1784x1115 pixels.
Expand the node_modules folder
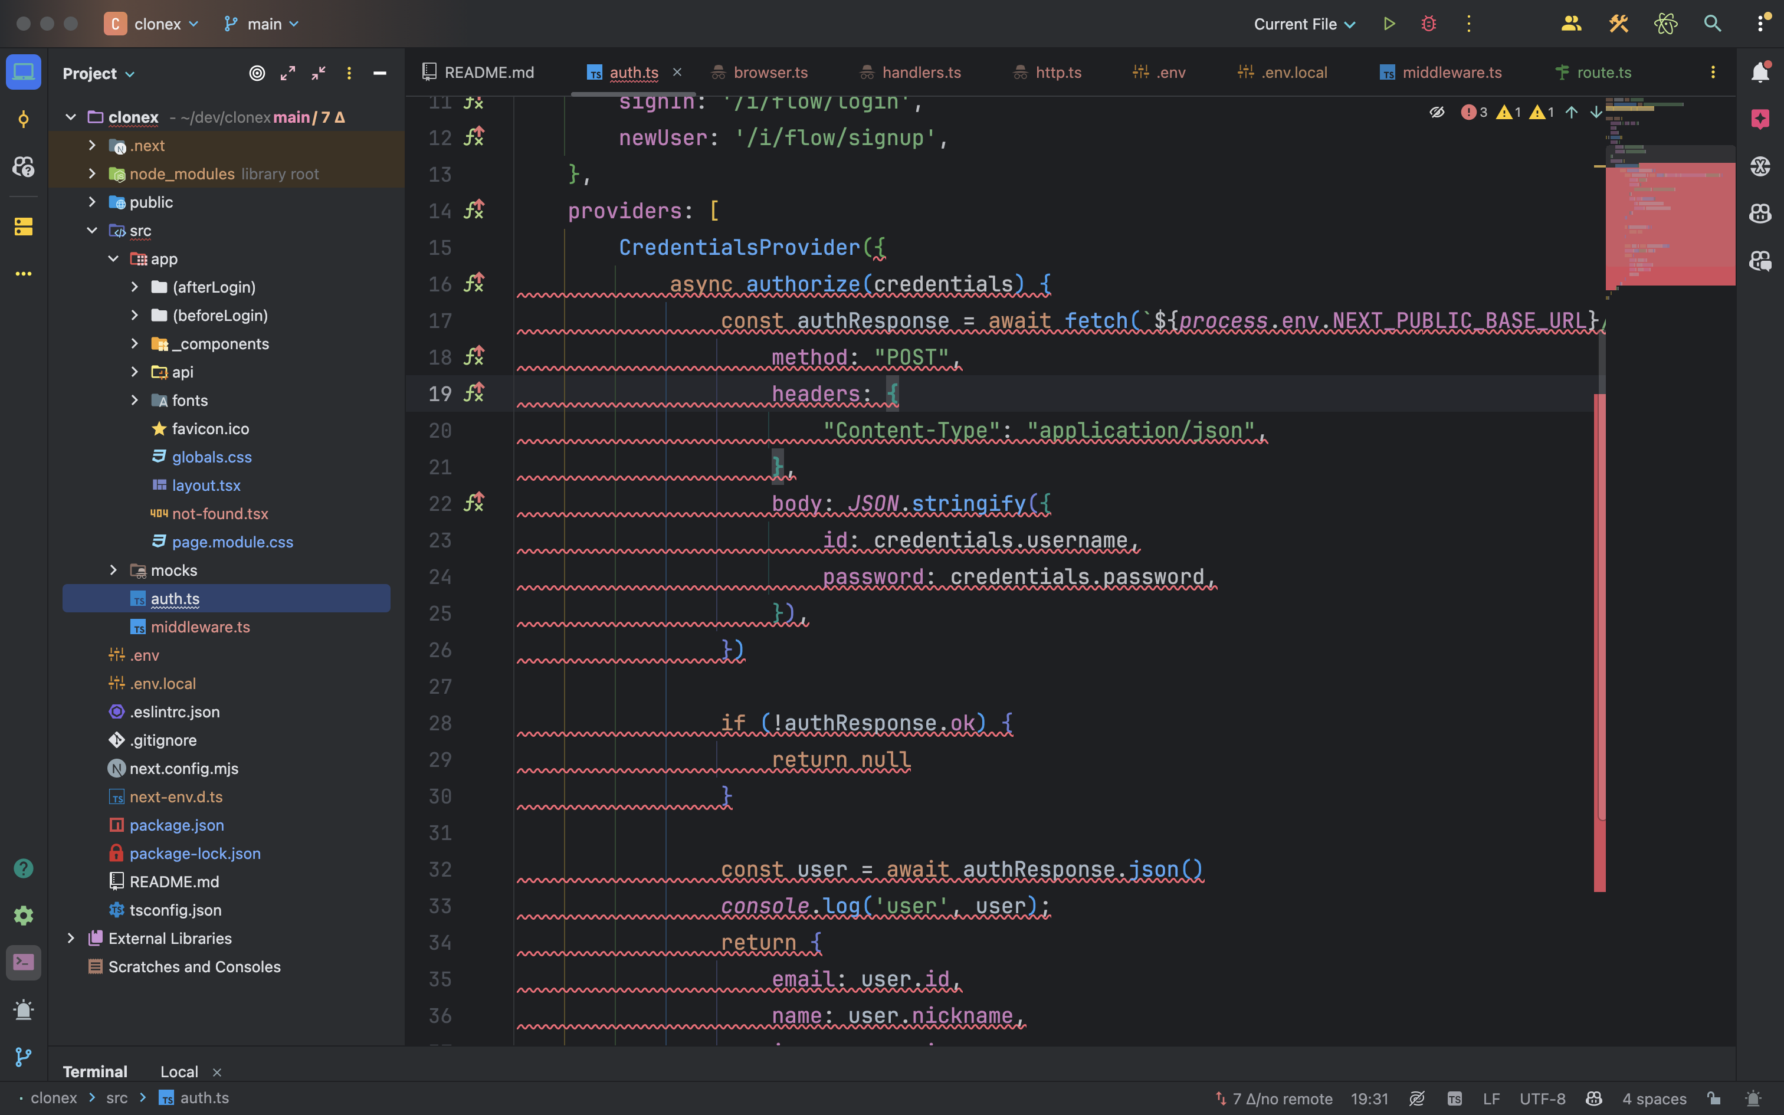92,173
